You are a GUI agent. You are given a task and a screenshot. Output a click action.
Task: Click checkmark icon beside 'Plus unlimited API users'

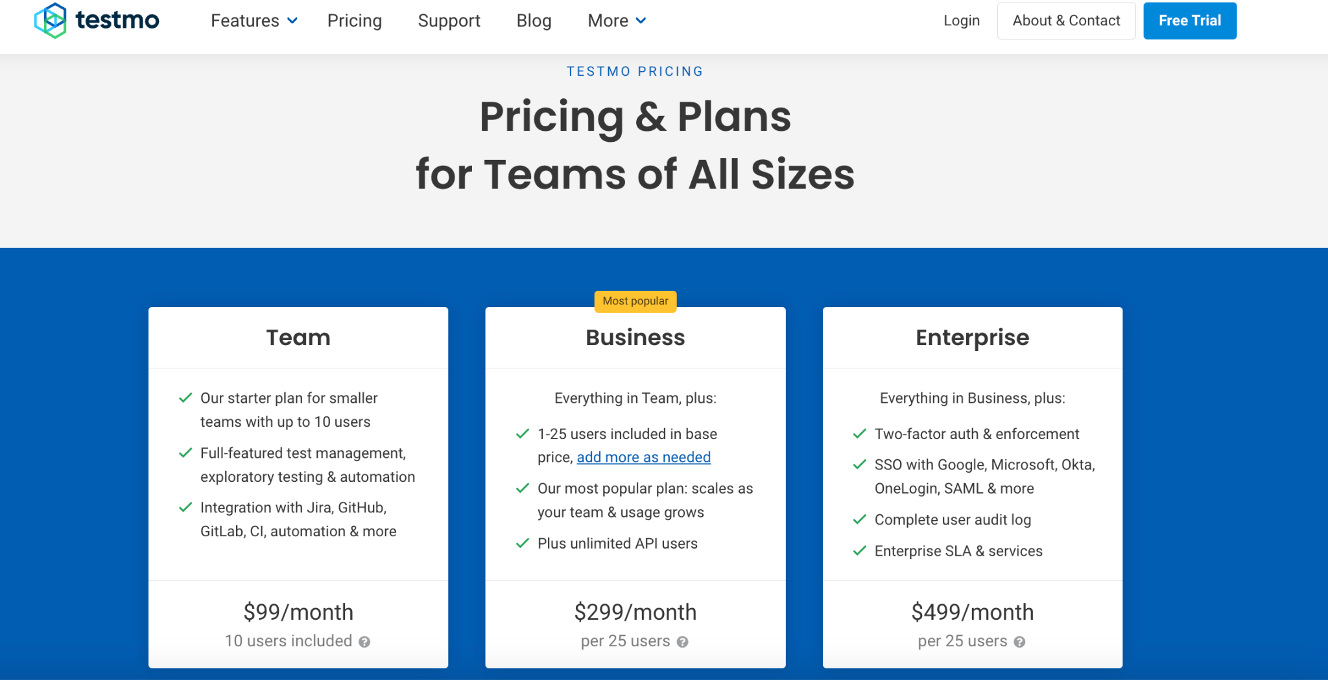(x=522, y=543)
